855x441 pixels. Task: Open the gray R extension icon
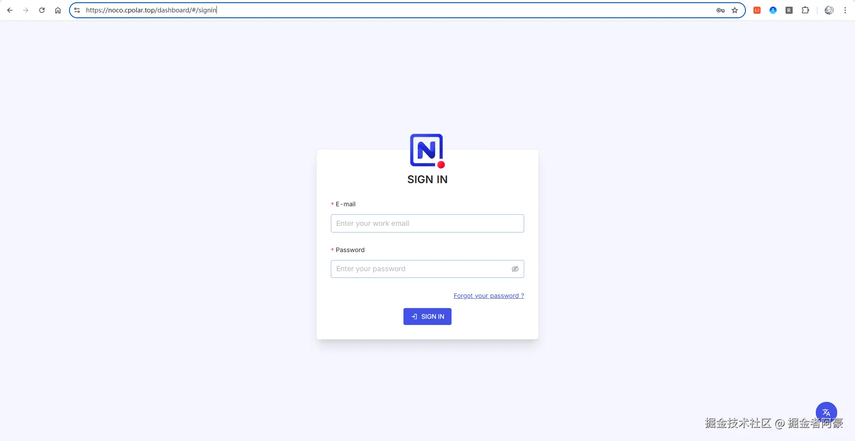pos(789,10)
